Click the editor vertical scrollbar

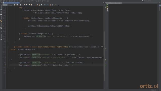(104, 56)
